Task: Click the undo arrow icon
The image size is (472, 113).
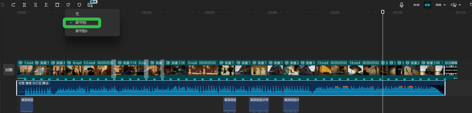Action: pyautogui.click(x=2, y=5)
